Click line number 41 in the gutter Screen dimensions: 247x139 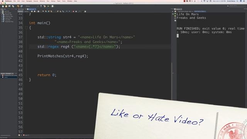[x=20, y=56]
